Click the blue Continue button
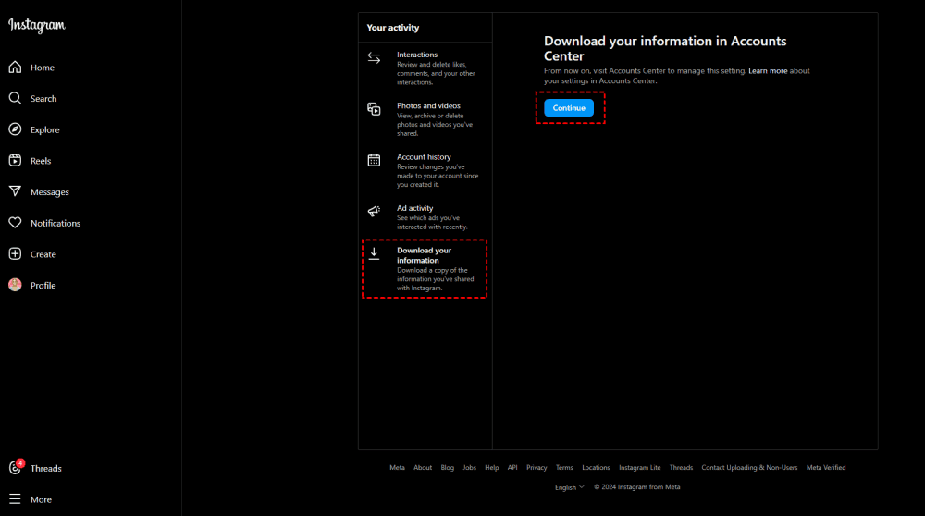This screenshot has height=516, width=925. click(x=569, y=108)
